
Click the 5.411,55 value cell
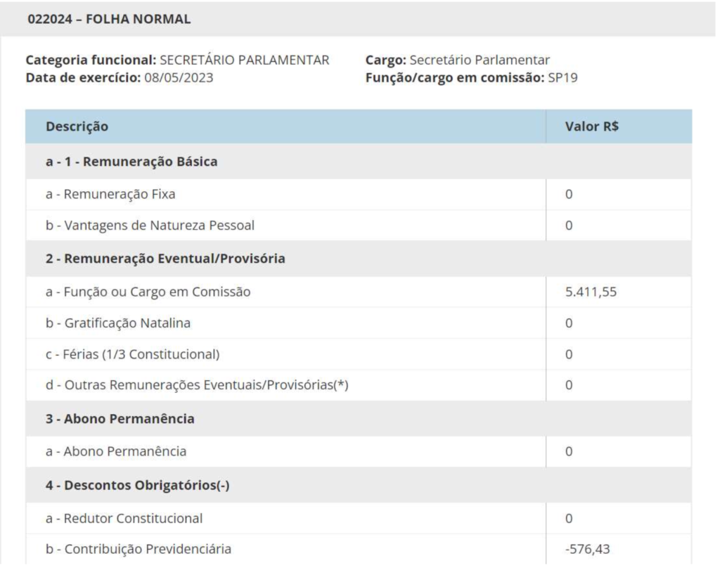pyautogui.click(x=591, y=292)
